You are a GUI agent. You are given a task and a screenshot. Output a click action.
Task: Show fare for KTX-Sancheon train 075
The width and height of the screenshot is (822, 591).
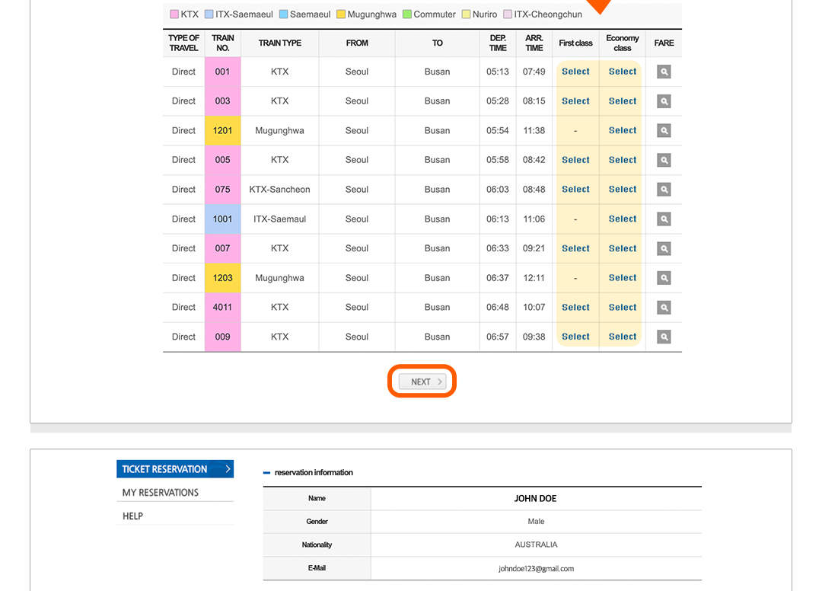(664, 190)
